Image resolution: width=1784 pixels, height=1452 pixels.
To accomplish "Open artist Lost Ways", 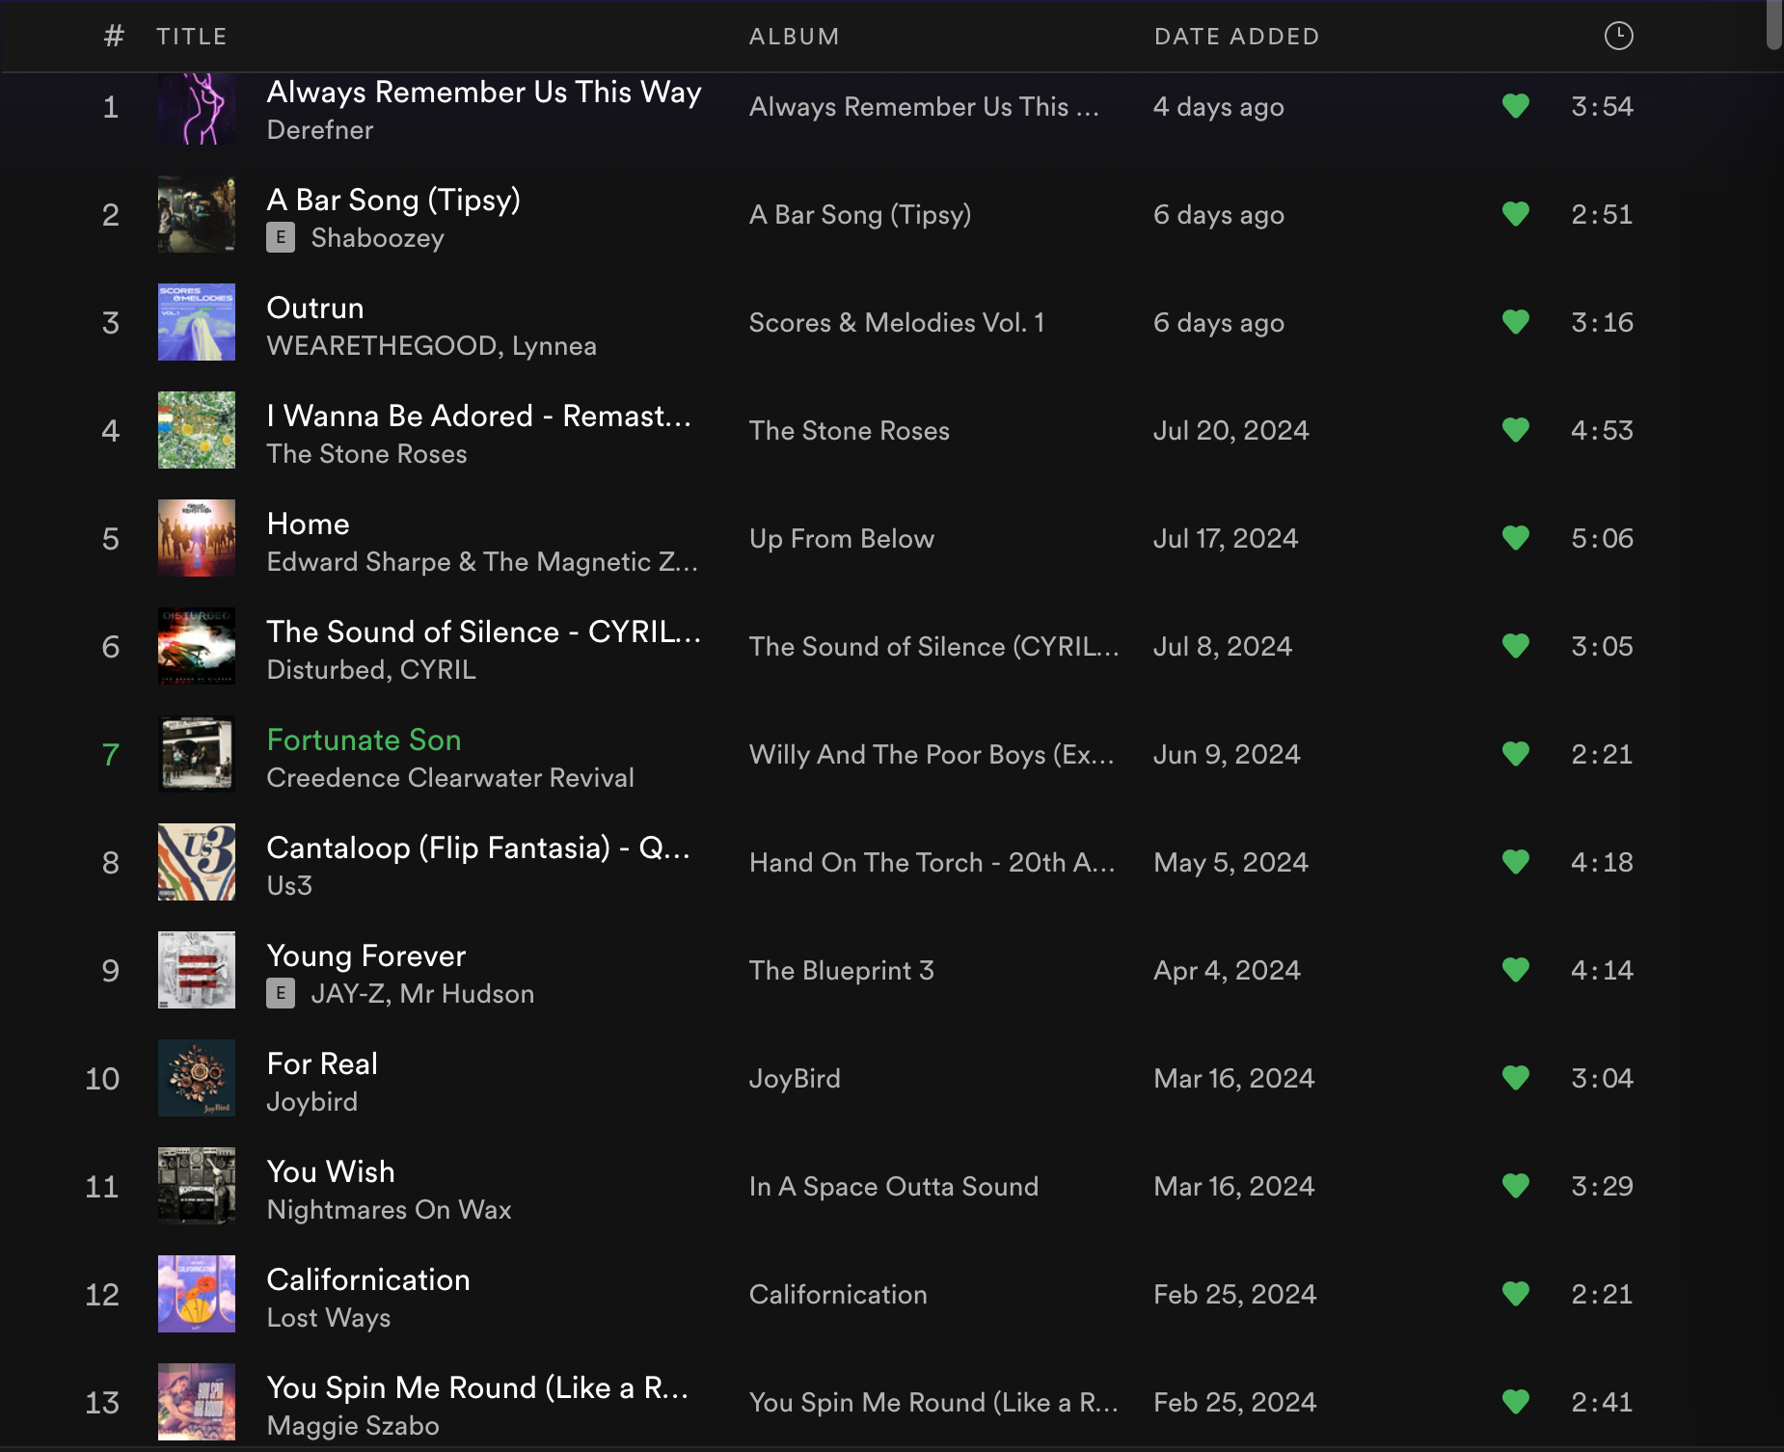I will coord(329,1318).
